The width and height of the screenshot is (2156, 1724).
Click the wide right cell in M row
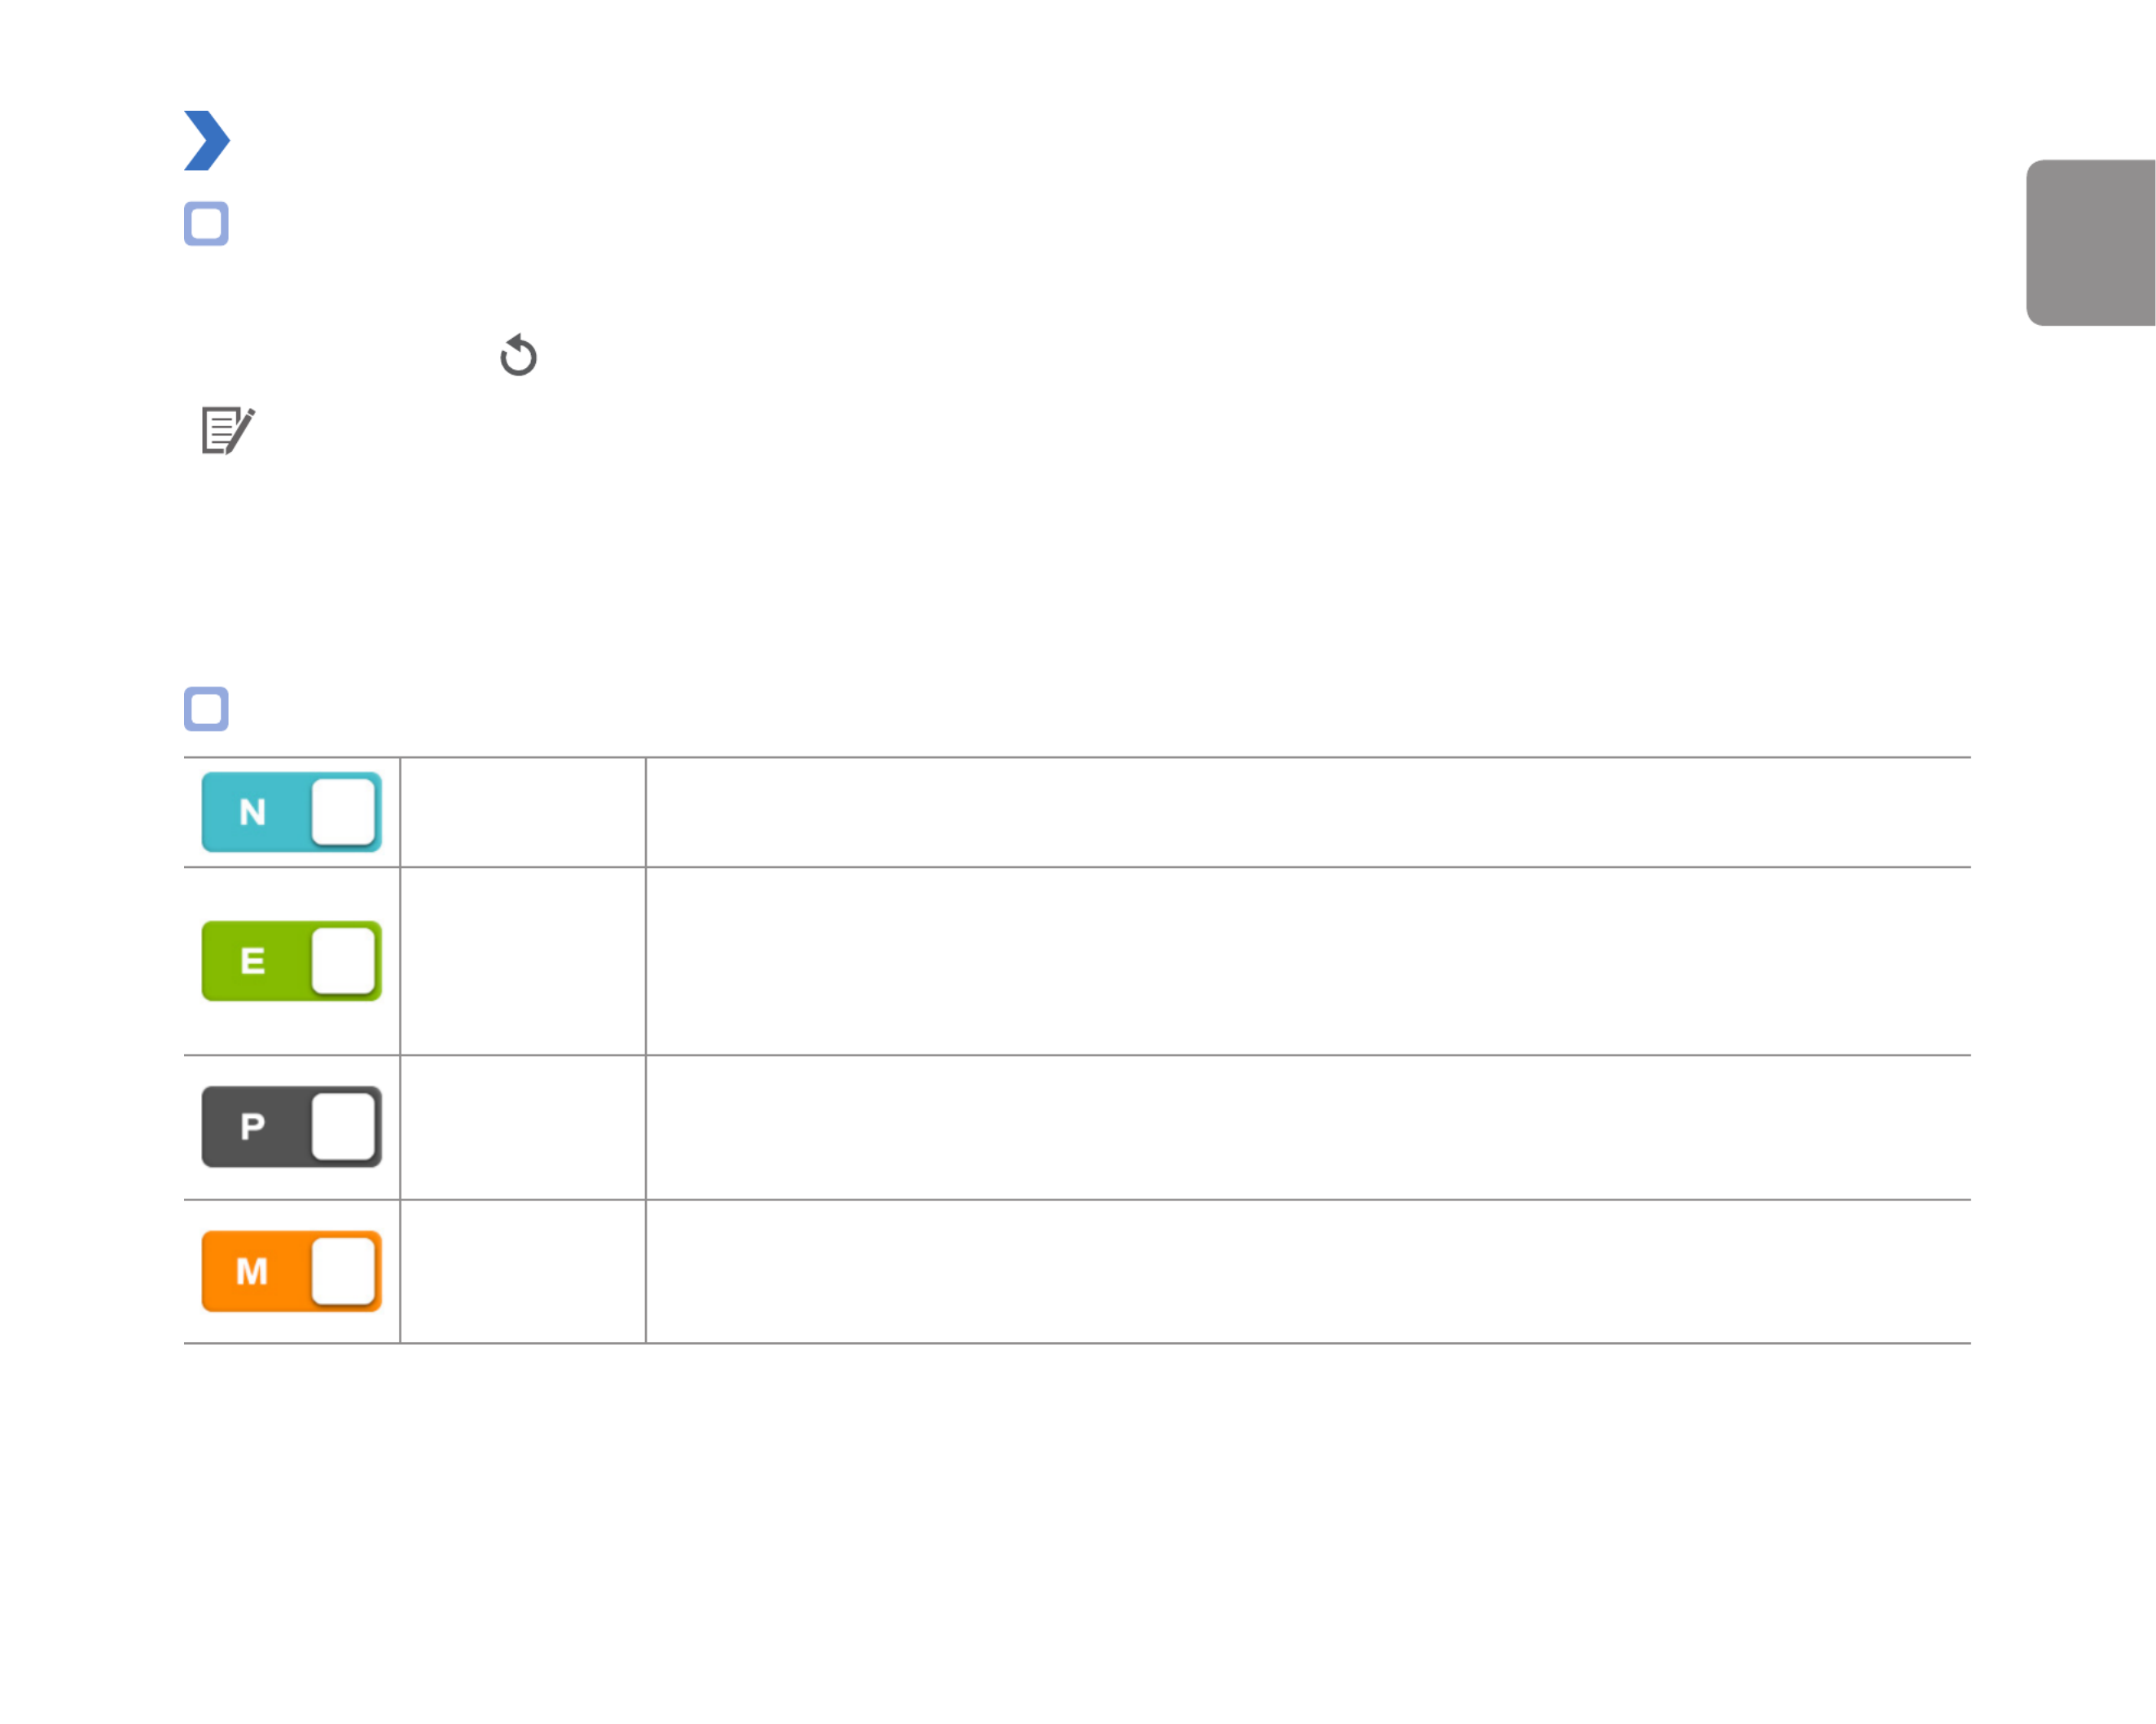click(1308, 1271)
